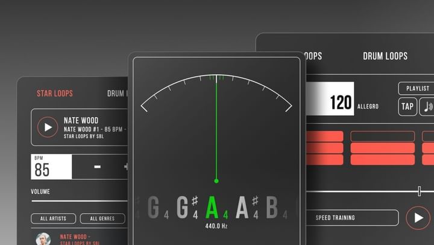This screenshot has width=434, height=245.
Task: Play the Nate Wood #1 loop
Action: pos(47,127)
